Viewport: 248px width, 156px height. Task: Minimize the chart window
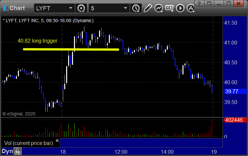click(x=219, y=4)
